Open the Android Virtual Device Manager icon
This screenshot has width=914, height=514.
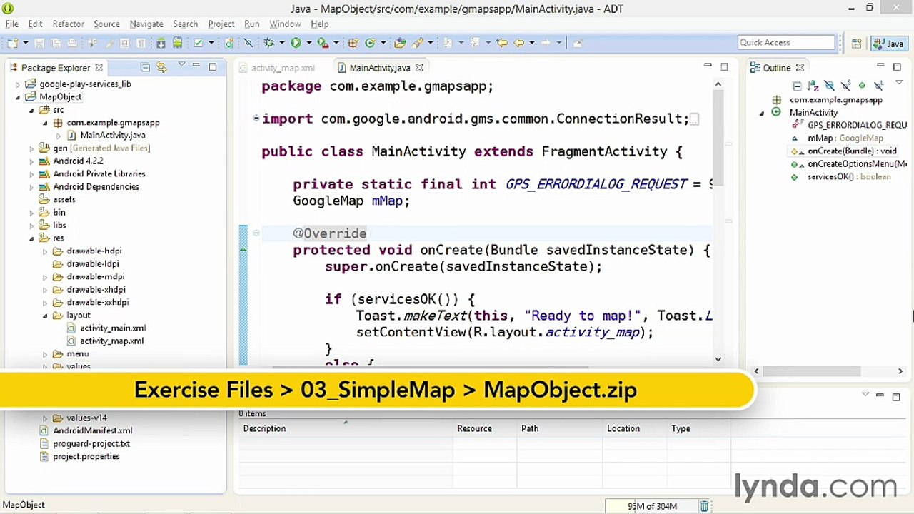pos(177,43)
